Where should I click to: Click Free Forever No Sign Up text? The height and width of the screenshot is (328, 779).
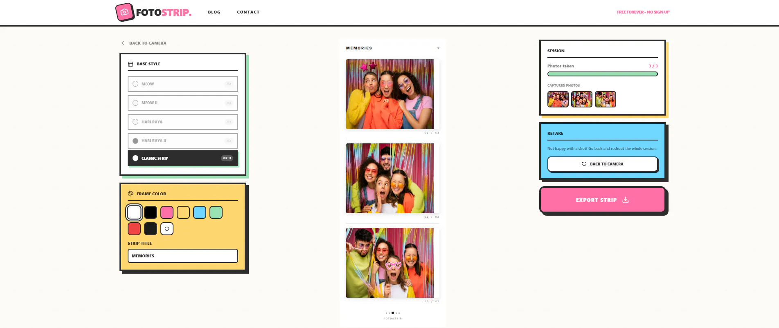pyautogui.click(x=643, y=12)
